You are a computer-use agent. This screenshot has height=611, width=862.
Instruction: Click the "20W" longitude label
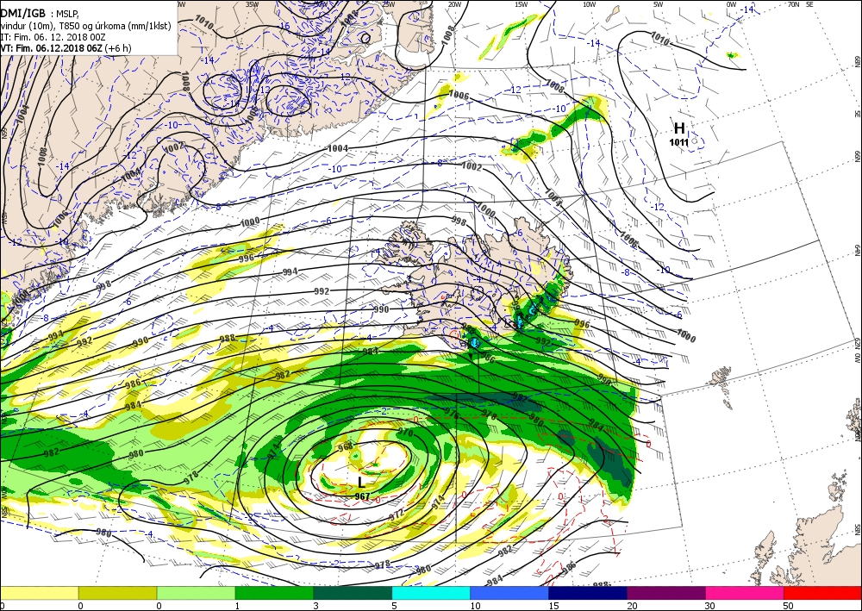coord(453,3)
